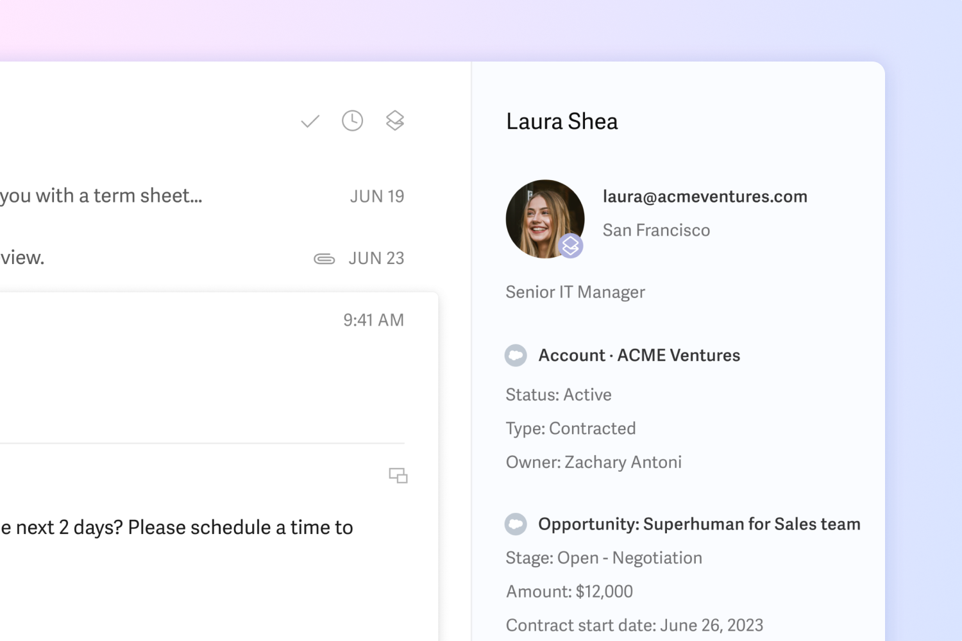This screenshot has width=962, height=641.
Task: Open the Superhuman for Sales team opportunity
Action: click(x=700, y=524)
